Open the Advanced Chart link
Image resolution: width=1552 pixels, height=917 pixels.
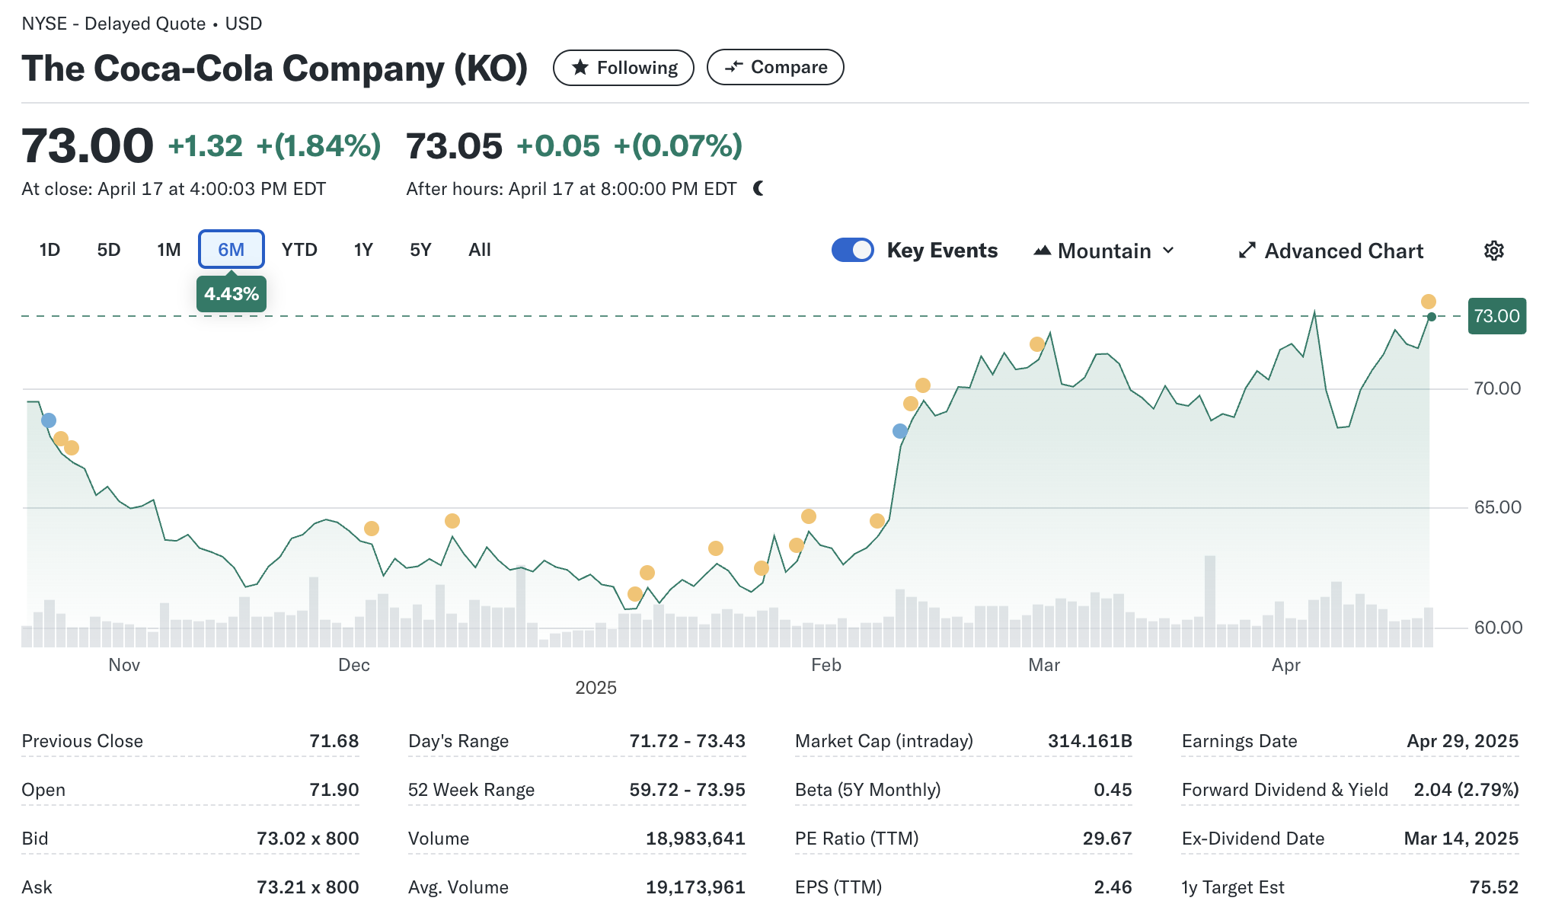click(1343, 251)
